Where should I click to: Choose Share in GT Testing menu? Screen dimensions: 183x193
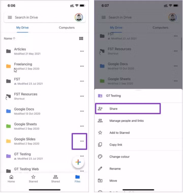click(128, 109)
